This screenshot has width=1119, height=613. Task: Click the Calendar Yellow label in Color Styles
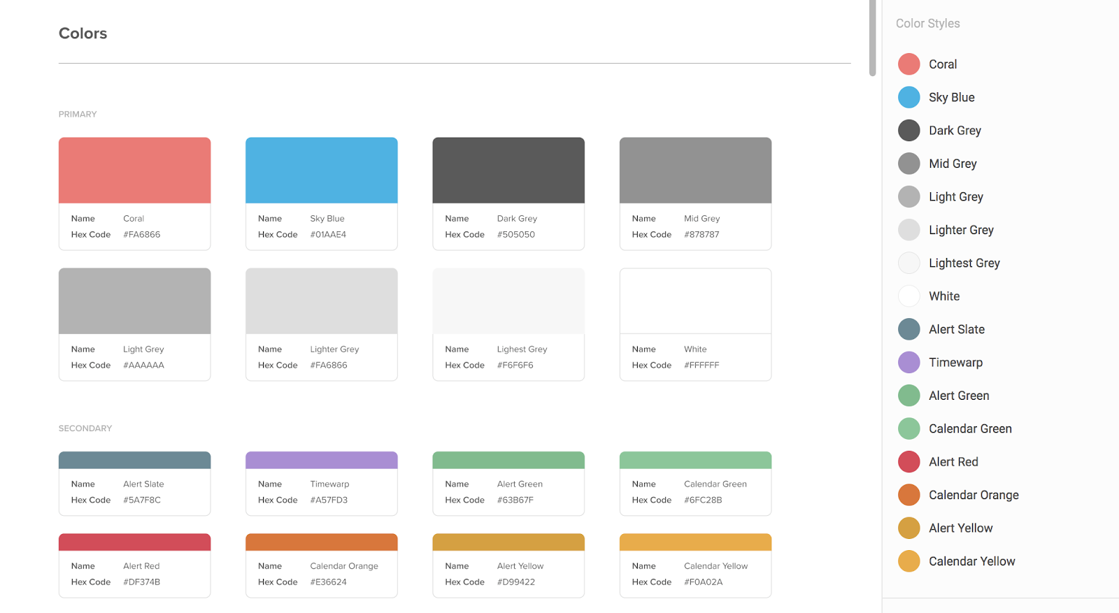pos(971,561)
